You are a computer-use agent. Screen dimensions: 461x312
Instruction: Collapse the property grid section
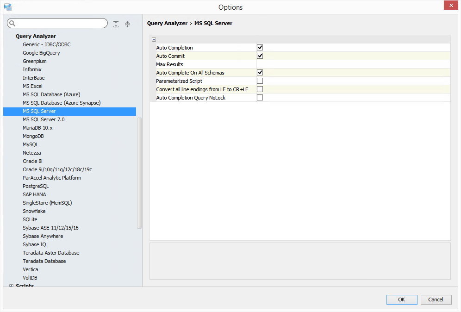coord(154,40)
